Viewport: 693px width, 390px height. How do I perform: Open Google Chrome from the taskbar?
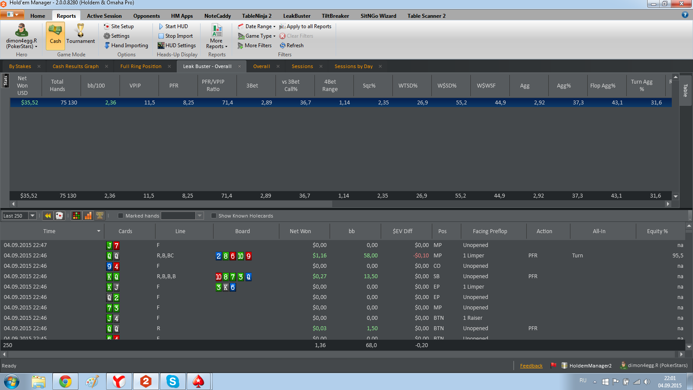65,381
